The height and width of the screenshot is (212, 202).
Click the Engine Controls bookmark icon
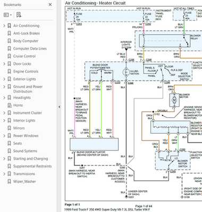tap(9, 72)
